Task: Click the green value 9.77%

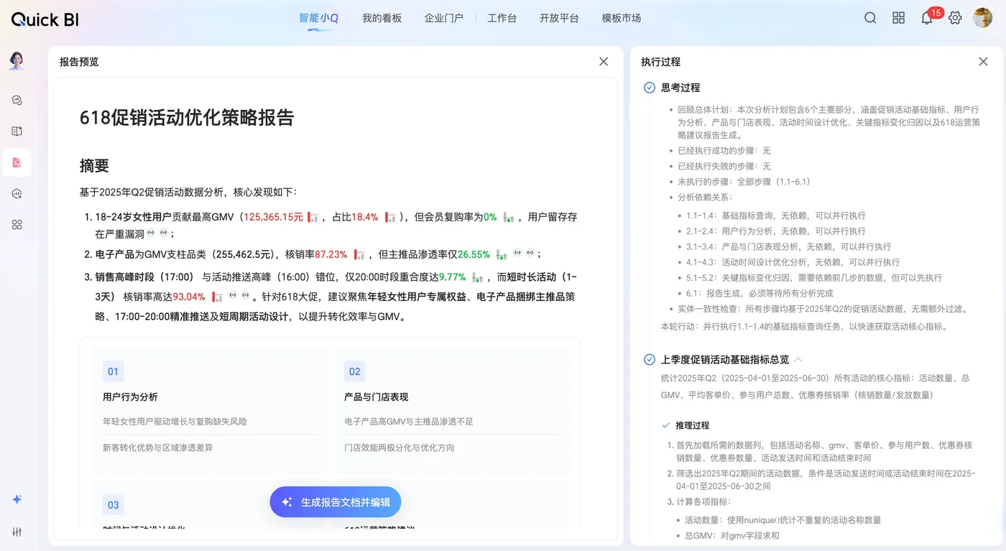Action: (452, 277)
